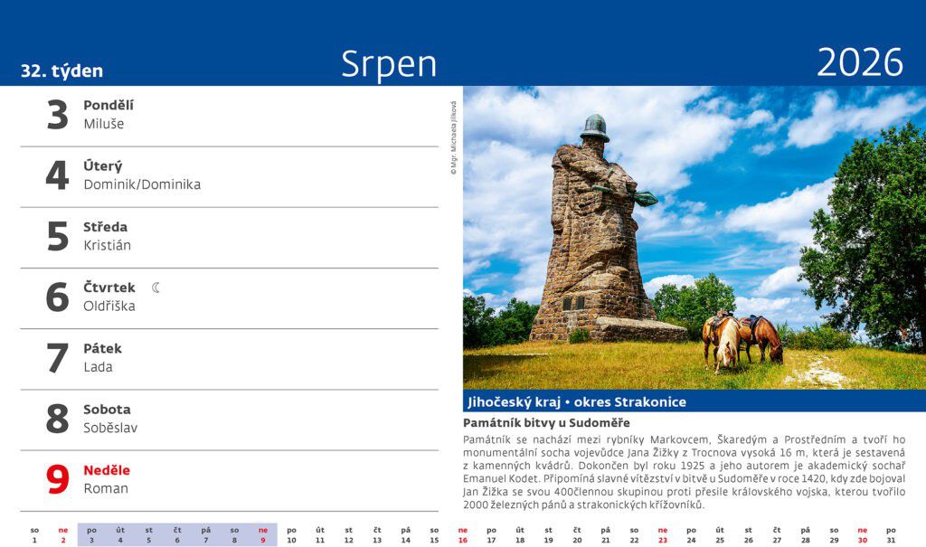Click the name day Dominik/Dominika
926x547 pixels.
tap(142, 184)
